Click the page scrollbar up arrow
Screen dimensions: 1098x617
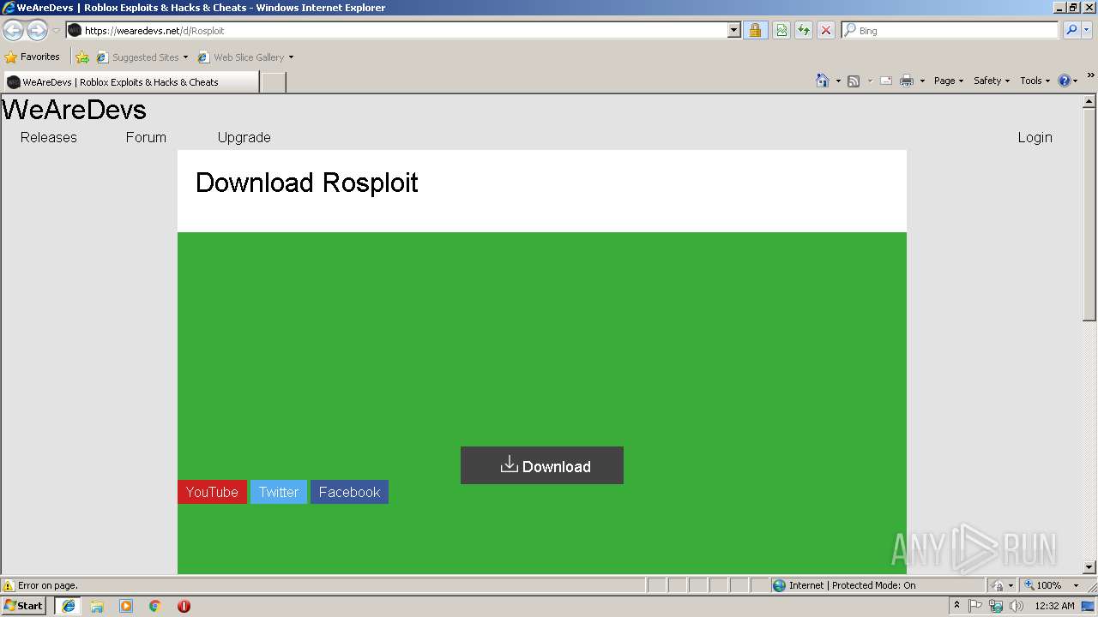tap(1089, 101)
